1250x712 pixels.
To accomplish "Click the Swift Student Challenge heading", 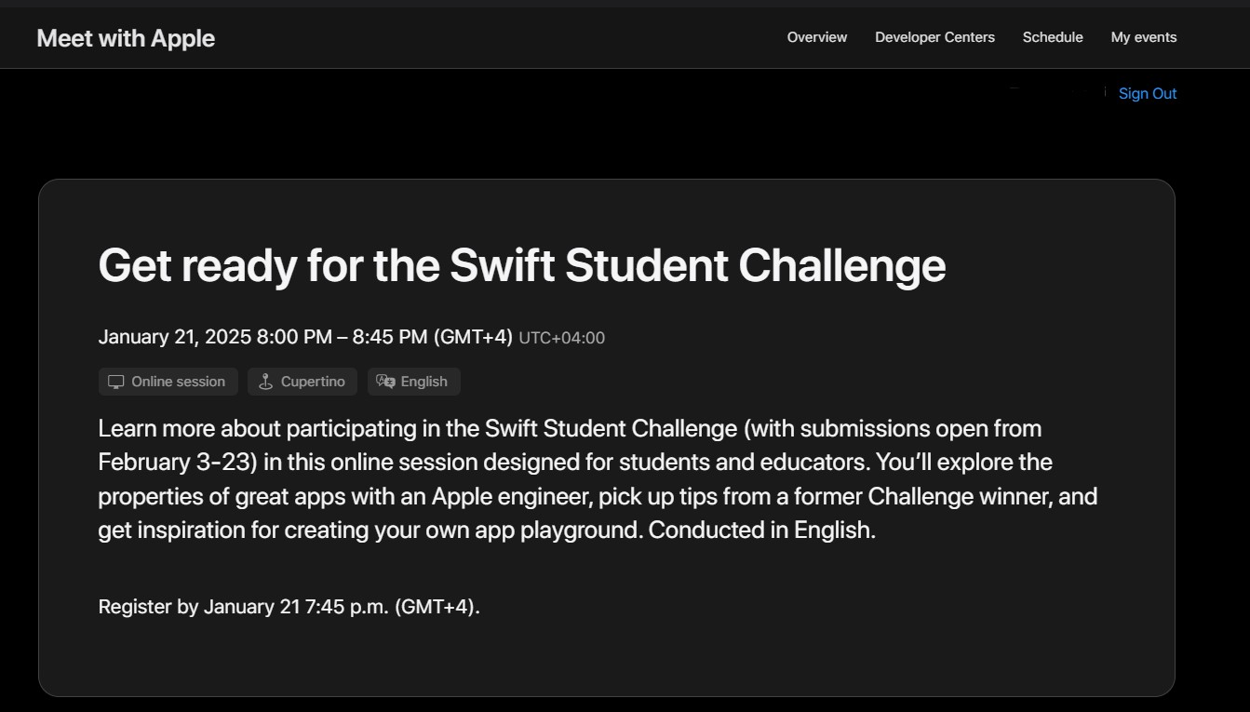I will (521, 265).
